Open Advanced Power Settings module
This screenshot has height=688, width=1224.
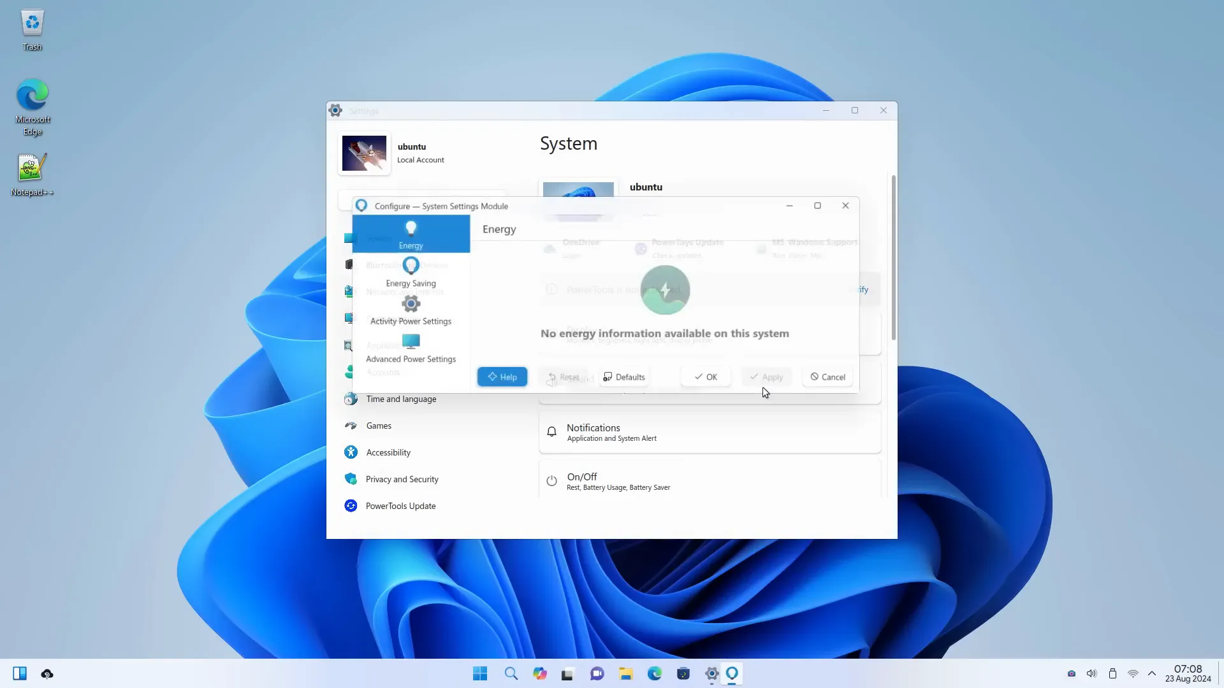(411, 348)
